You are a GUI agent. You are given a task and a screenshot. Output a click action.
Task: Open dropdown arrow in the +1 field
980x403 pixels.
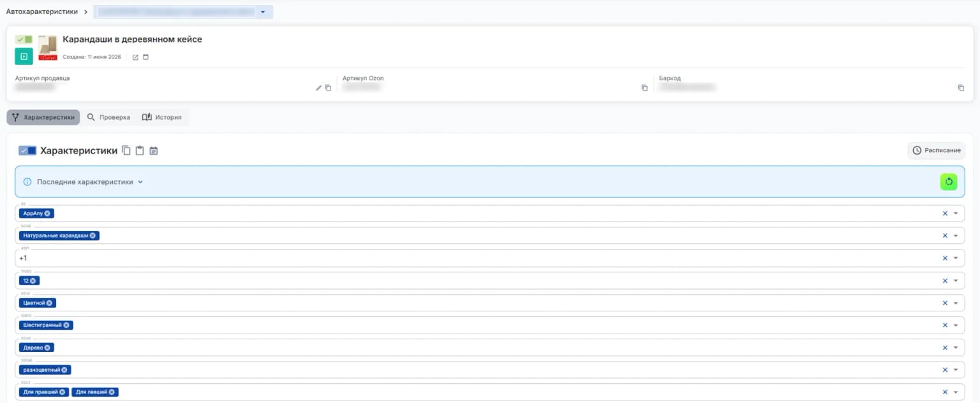point(956,258)
